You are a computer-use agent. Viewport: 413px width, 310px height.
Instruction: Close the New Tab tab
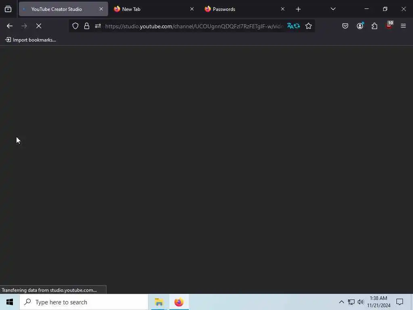tap(192, 9)
